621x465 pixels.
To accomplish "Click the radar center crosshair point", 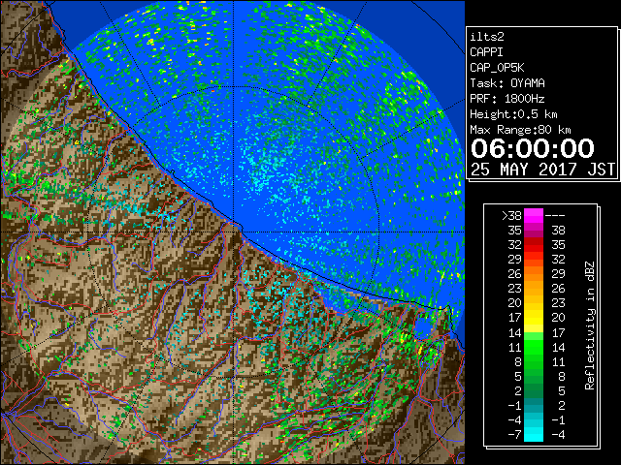I will click(234, 232).
